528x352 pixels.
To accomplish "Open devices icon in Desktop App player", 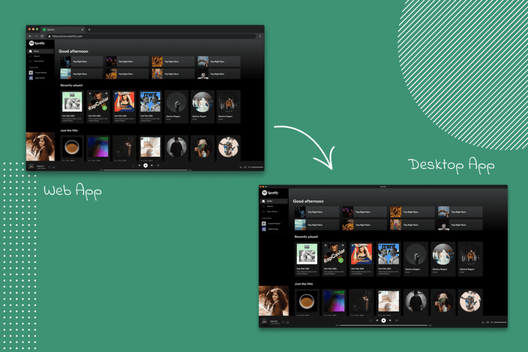I will click(x=488, y=323).
